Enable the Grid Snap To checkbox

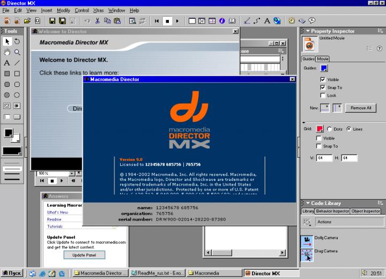[x=319, y=146]
